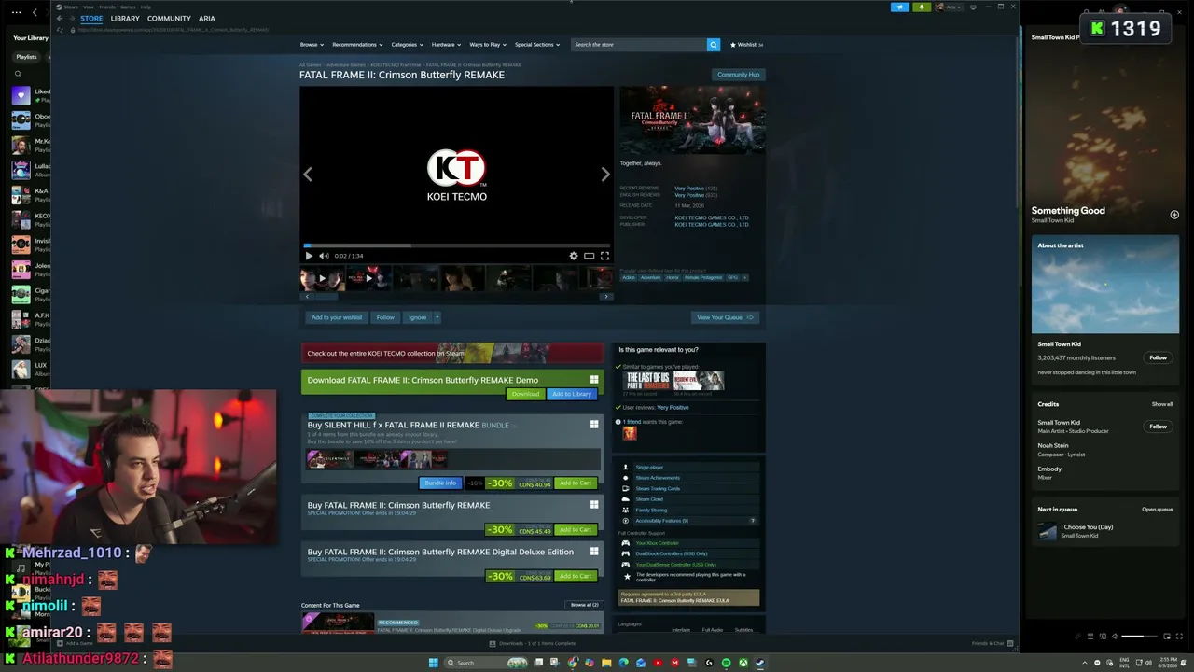Screen dimensions: 1194x672
Task: Add more tags with plus button
Action: click(744, 277)
